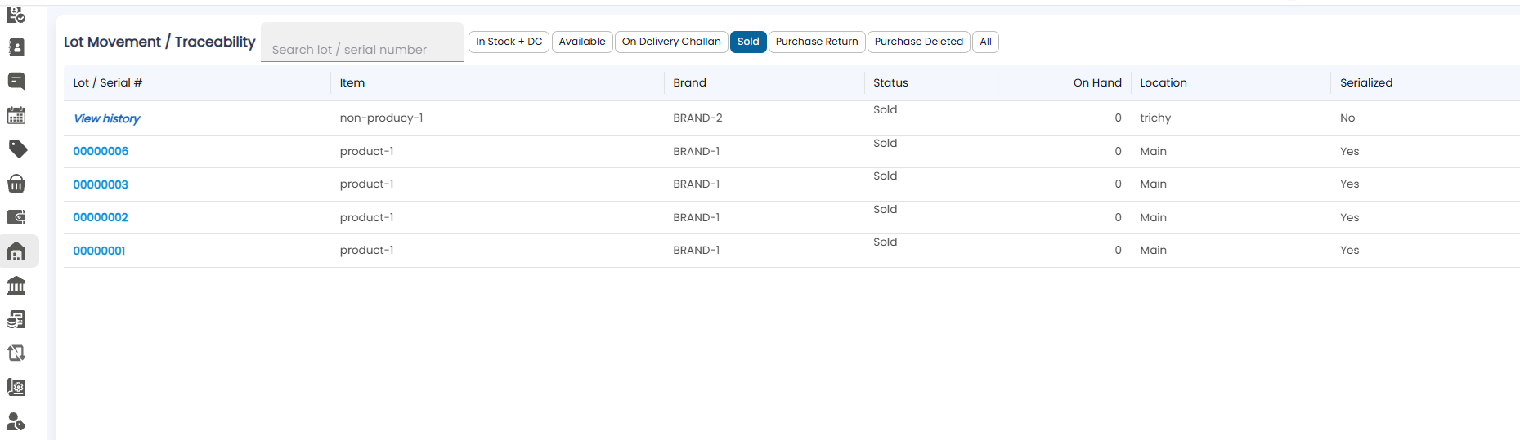Open serial number 00000003
Image resolution: width=1520 pixels, height=440 pixels.
[101, 184]
